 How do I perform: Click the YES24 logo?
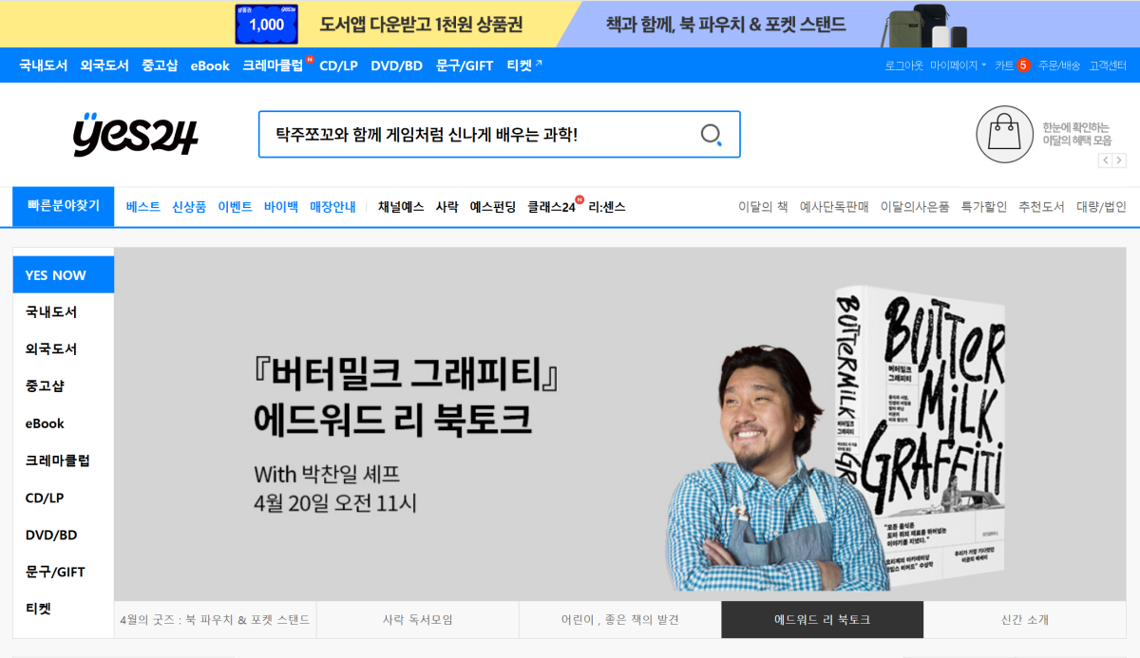click(x=135, y=135)
